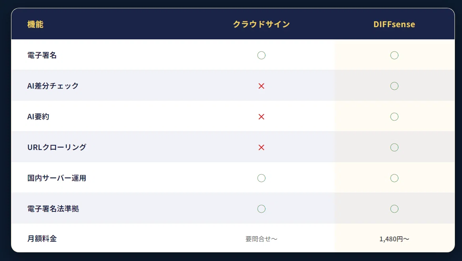Click the DIFFsense circle for 電子署名法準拠
The image size is (462, 261).
pos(394,209)
